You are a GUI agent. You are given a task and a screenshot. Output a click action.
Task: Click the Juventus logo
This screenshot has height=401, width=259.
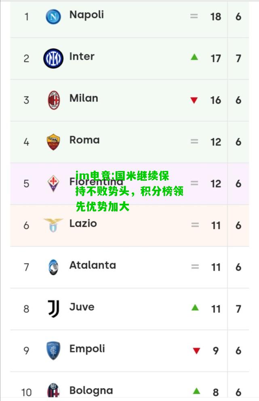[54, 309]
